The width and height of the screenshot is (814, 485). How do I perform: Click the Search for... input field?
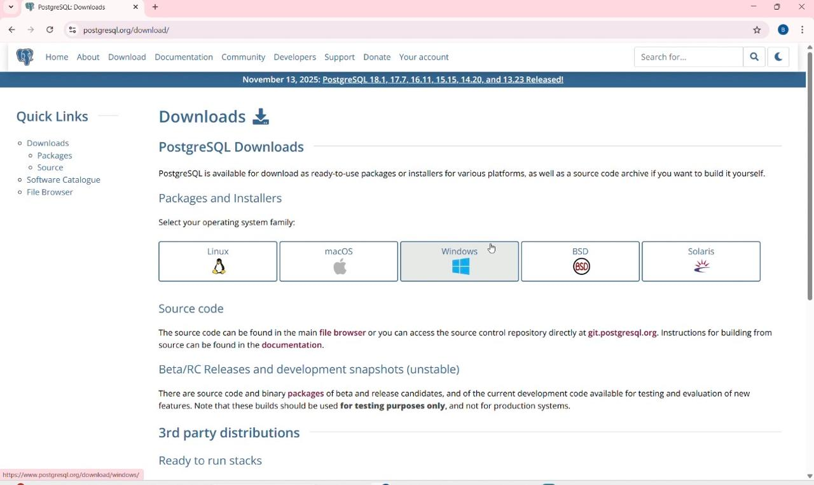tap(688, 57)
